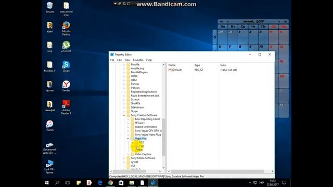
Task: Open Task View on the taskbar
Action: [x=68, y=182]
